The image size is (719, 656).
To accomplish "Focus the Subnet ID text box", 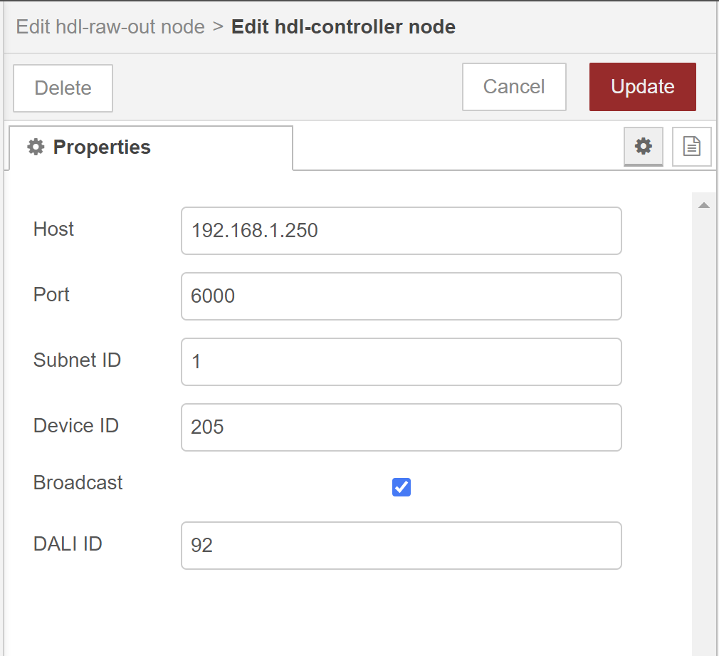I will tap(401, 361).
